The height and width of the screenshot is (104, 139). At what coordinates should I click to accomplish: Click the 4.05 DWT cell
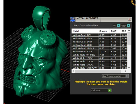click(x=115, y=61)
